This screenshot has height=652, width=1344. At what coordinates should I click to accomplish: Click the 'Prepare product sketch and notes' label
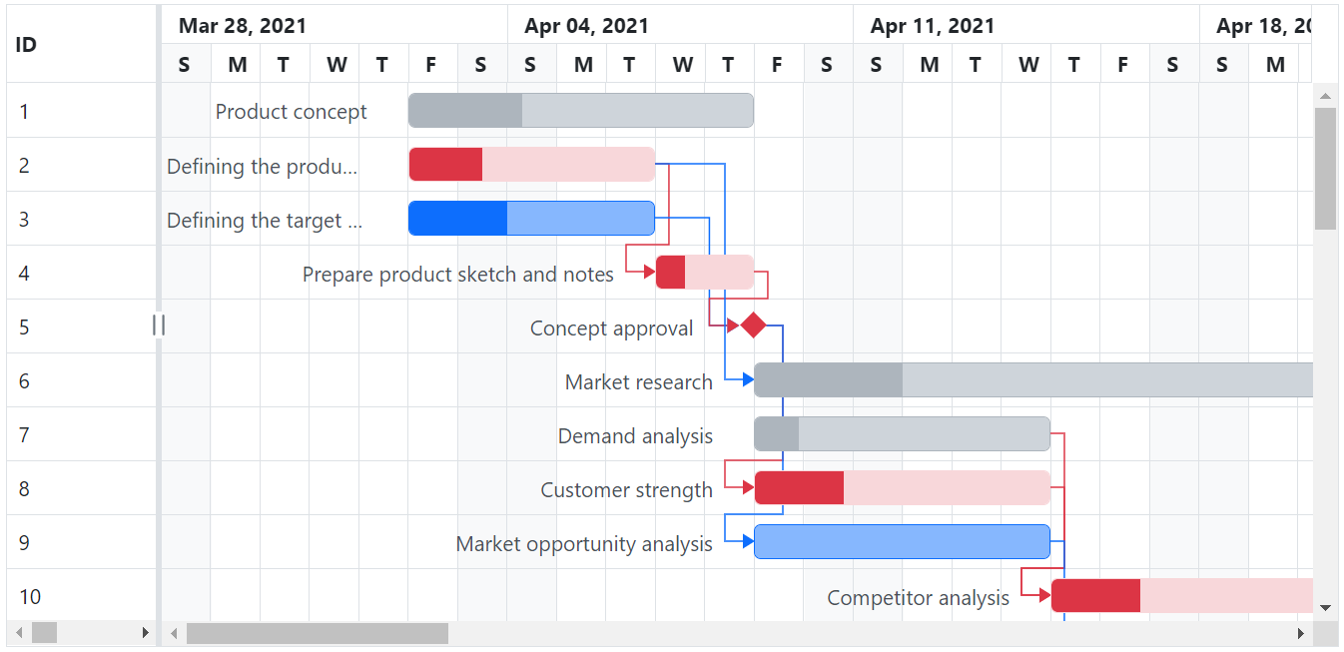[x=459, y=274]
